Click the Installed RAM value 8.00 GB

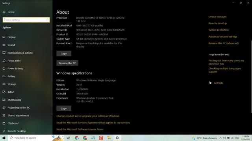coord(89,25)
